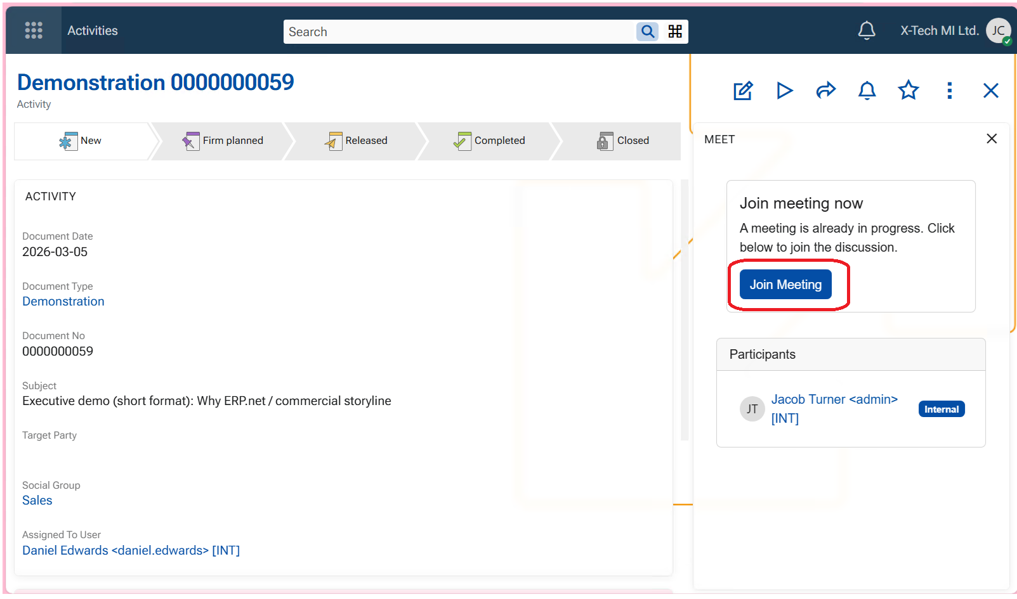Click the play triangle icon
Viewport: 1017px width, 599px height.
[785, 91]
